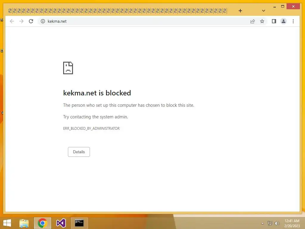This screenshot has width=305, height=229.
Task: Go forward to next page
Action: [x=21, y=21]
